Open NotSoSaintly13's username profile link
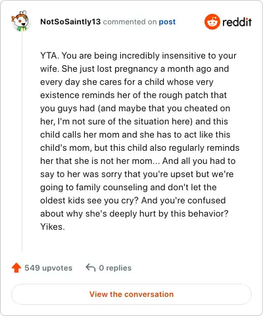 click(70, 22)
